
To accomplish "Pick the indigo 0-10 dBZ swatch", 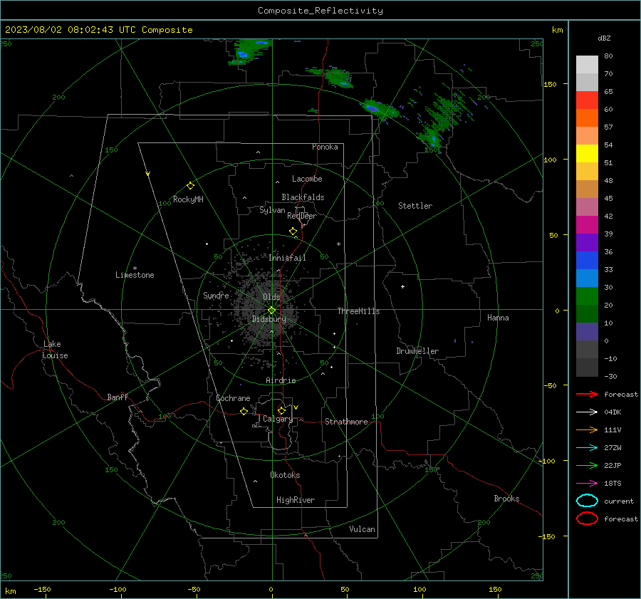I will pos(587,332).
